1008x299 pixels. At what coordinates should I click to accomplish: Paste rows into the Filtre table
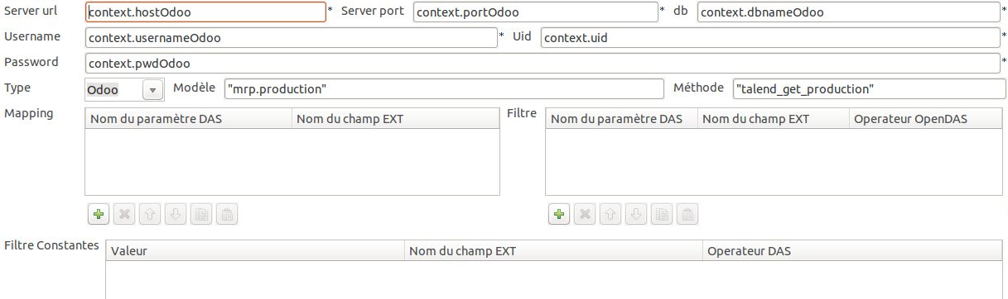687,215
